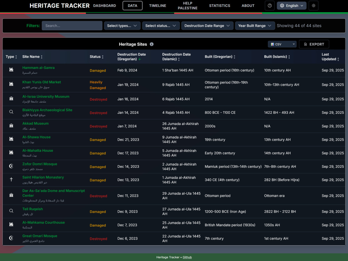Screen dimensions: 348x261
Task: Click '800 BCE - 1100 CE' cell
Action: tap(220, 112)
